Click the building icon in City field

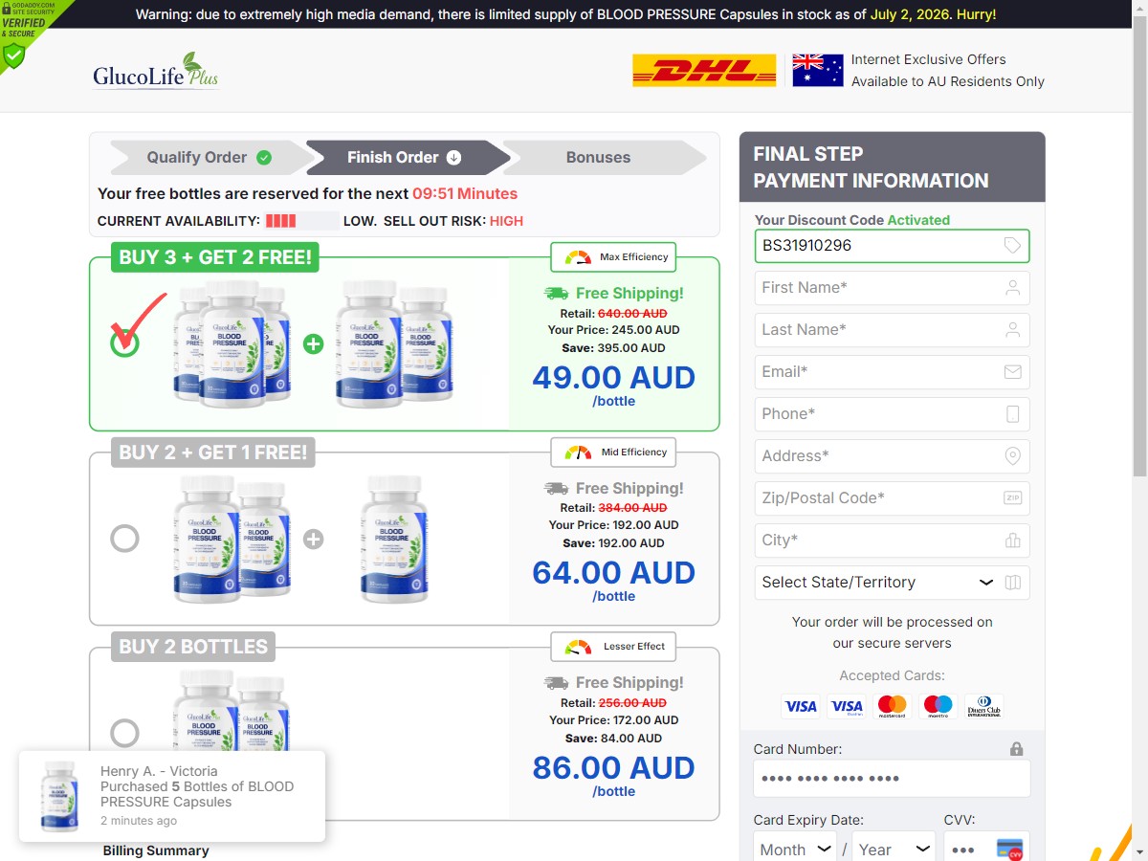(1013, 541)
